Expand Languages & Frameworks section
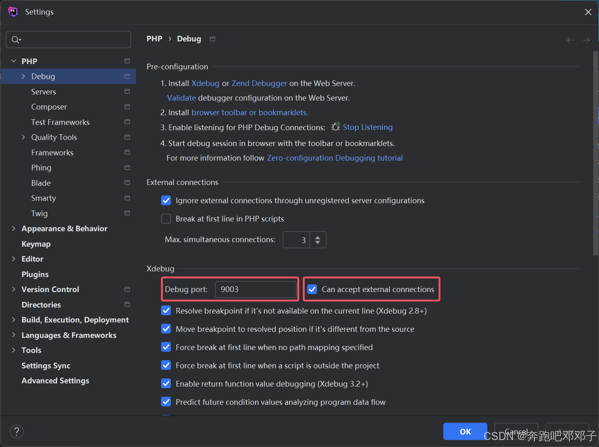 click(14, 335)
